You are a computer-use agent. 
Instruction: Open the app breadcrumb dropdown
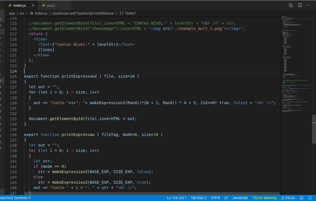(12, 13)
